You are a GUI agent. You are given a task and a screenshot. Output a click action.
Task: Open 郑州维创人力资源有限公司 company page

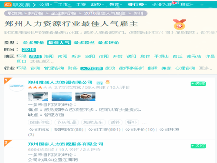point(60,82)
